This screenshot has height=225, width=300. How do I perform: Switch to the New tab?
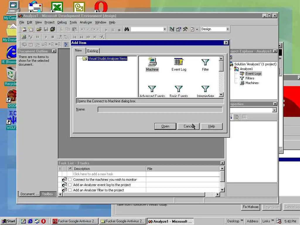pos(78,50)
